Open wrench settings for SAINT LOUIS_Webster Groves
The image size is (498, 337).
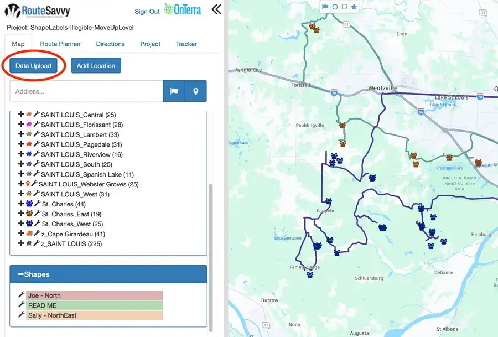34,183
